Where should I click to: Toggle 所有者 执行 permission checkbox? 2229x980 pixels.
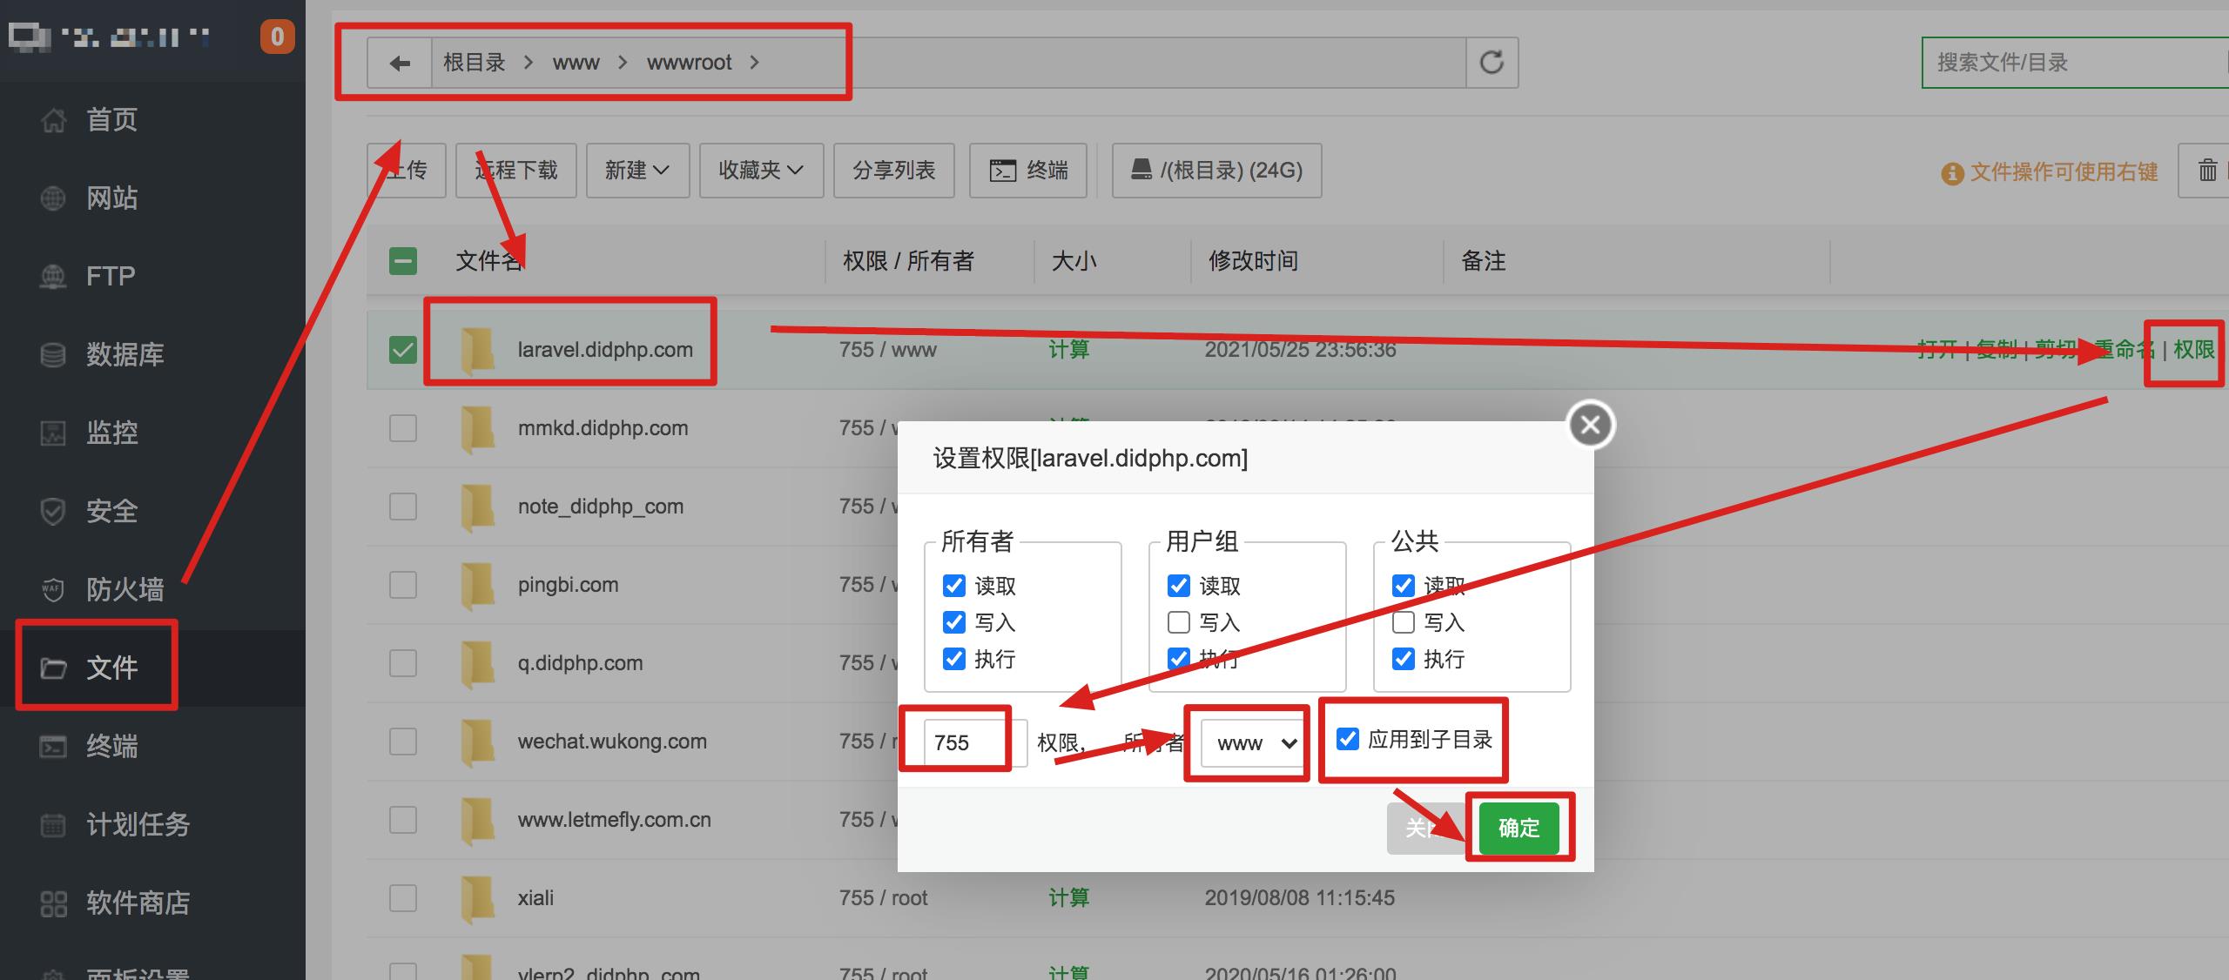point(954,659)
